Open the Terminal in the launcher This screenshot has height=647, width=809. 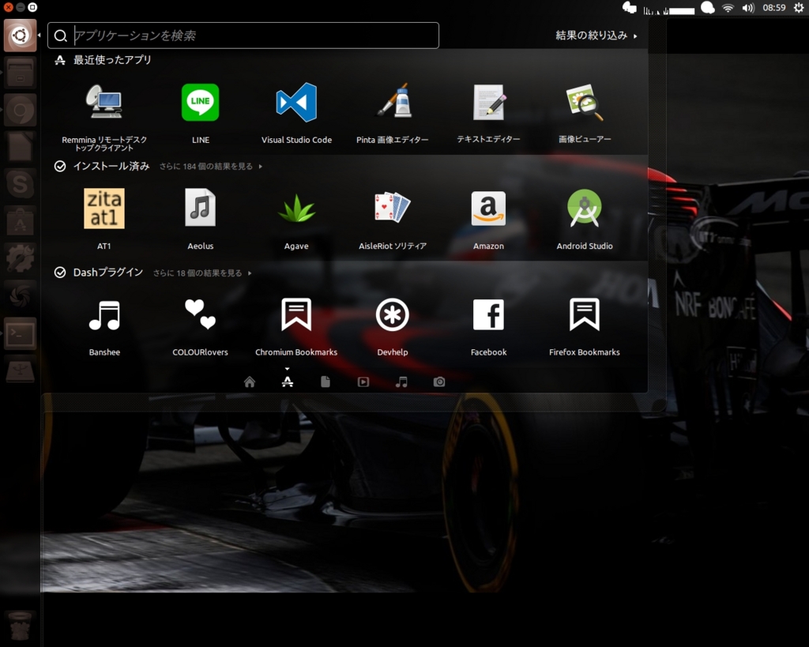click(x=20, y=334)
